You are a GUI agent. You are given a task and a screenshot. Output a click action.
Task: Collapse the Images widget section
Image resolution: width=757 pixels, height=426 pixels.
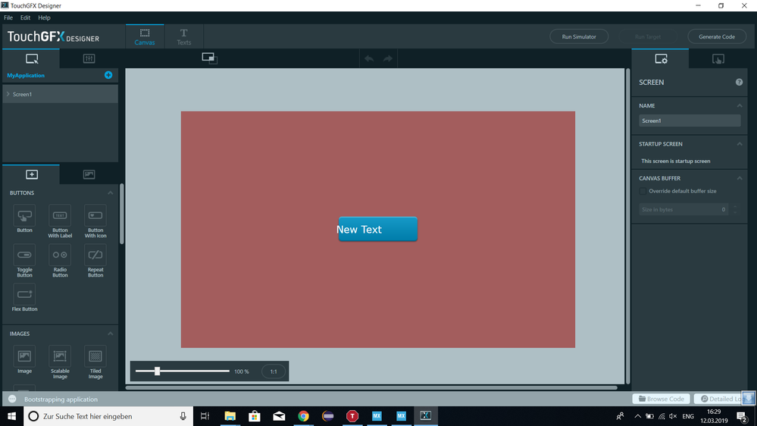110,334
